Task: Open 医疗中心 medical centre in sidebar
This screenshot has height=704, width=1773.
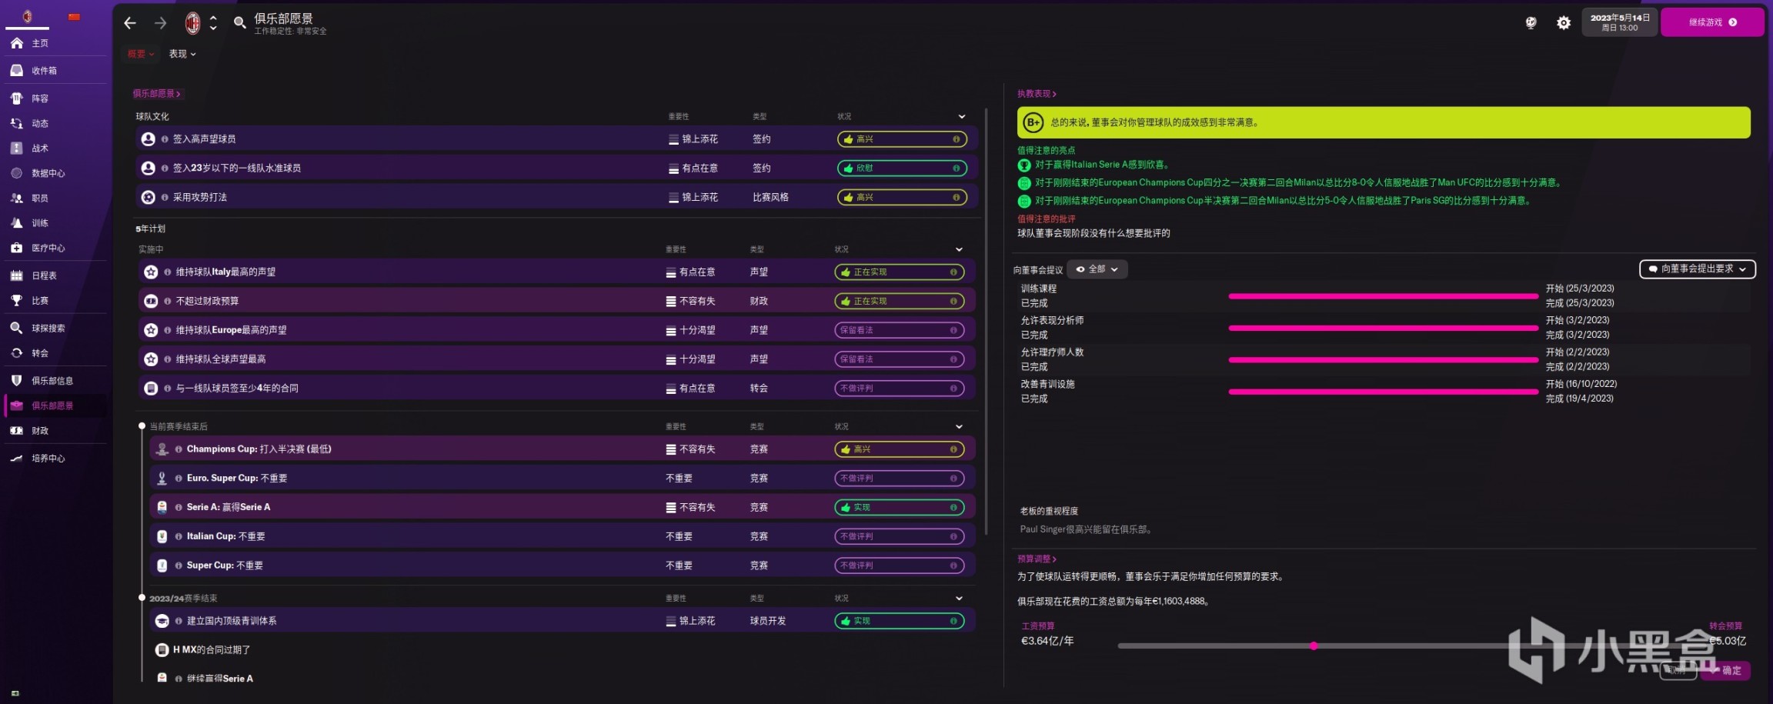Action: coord(48,248)
